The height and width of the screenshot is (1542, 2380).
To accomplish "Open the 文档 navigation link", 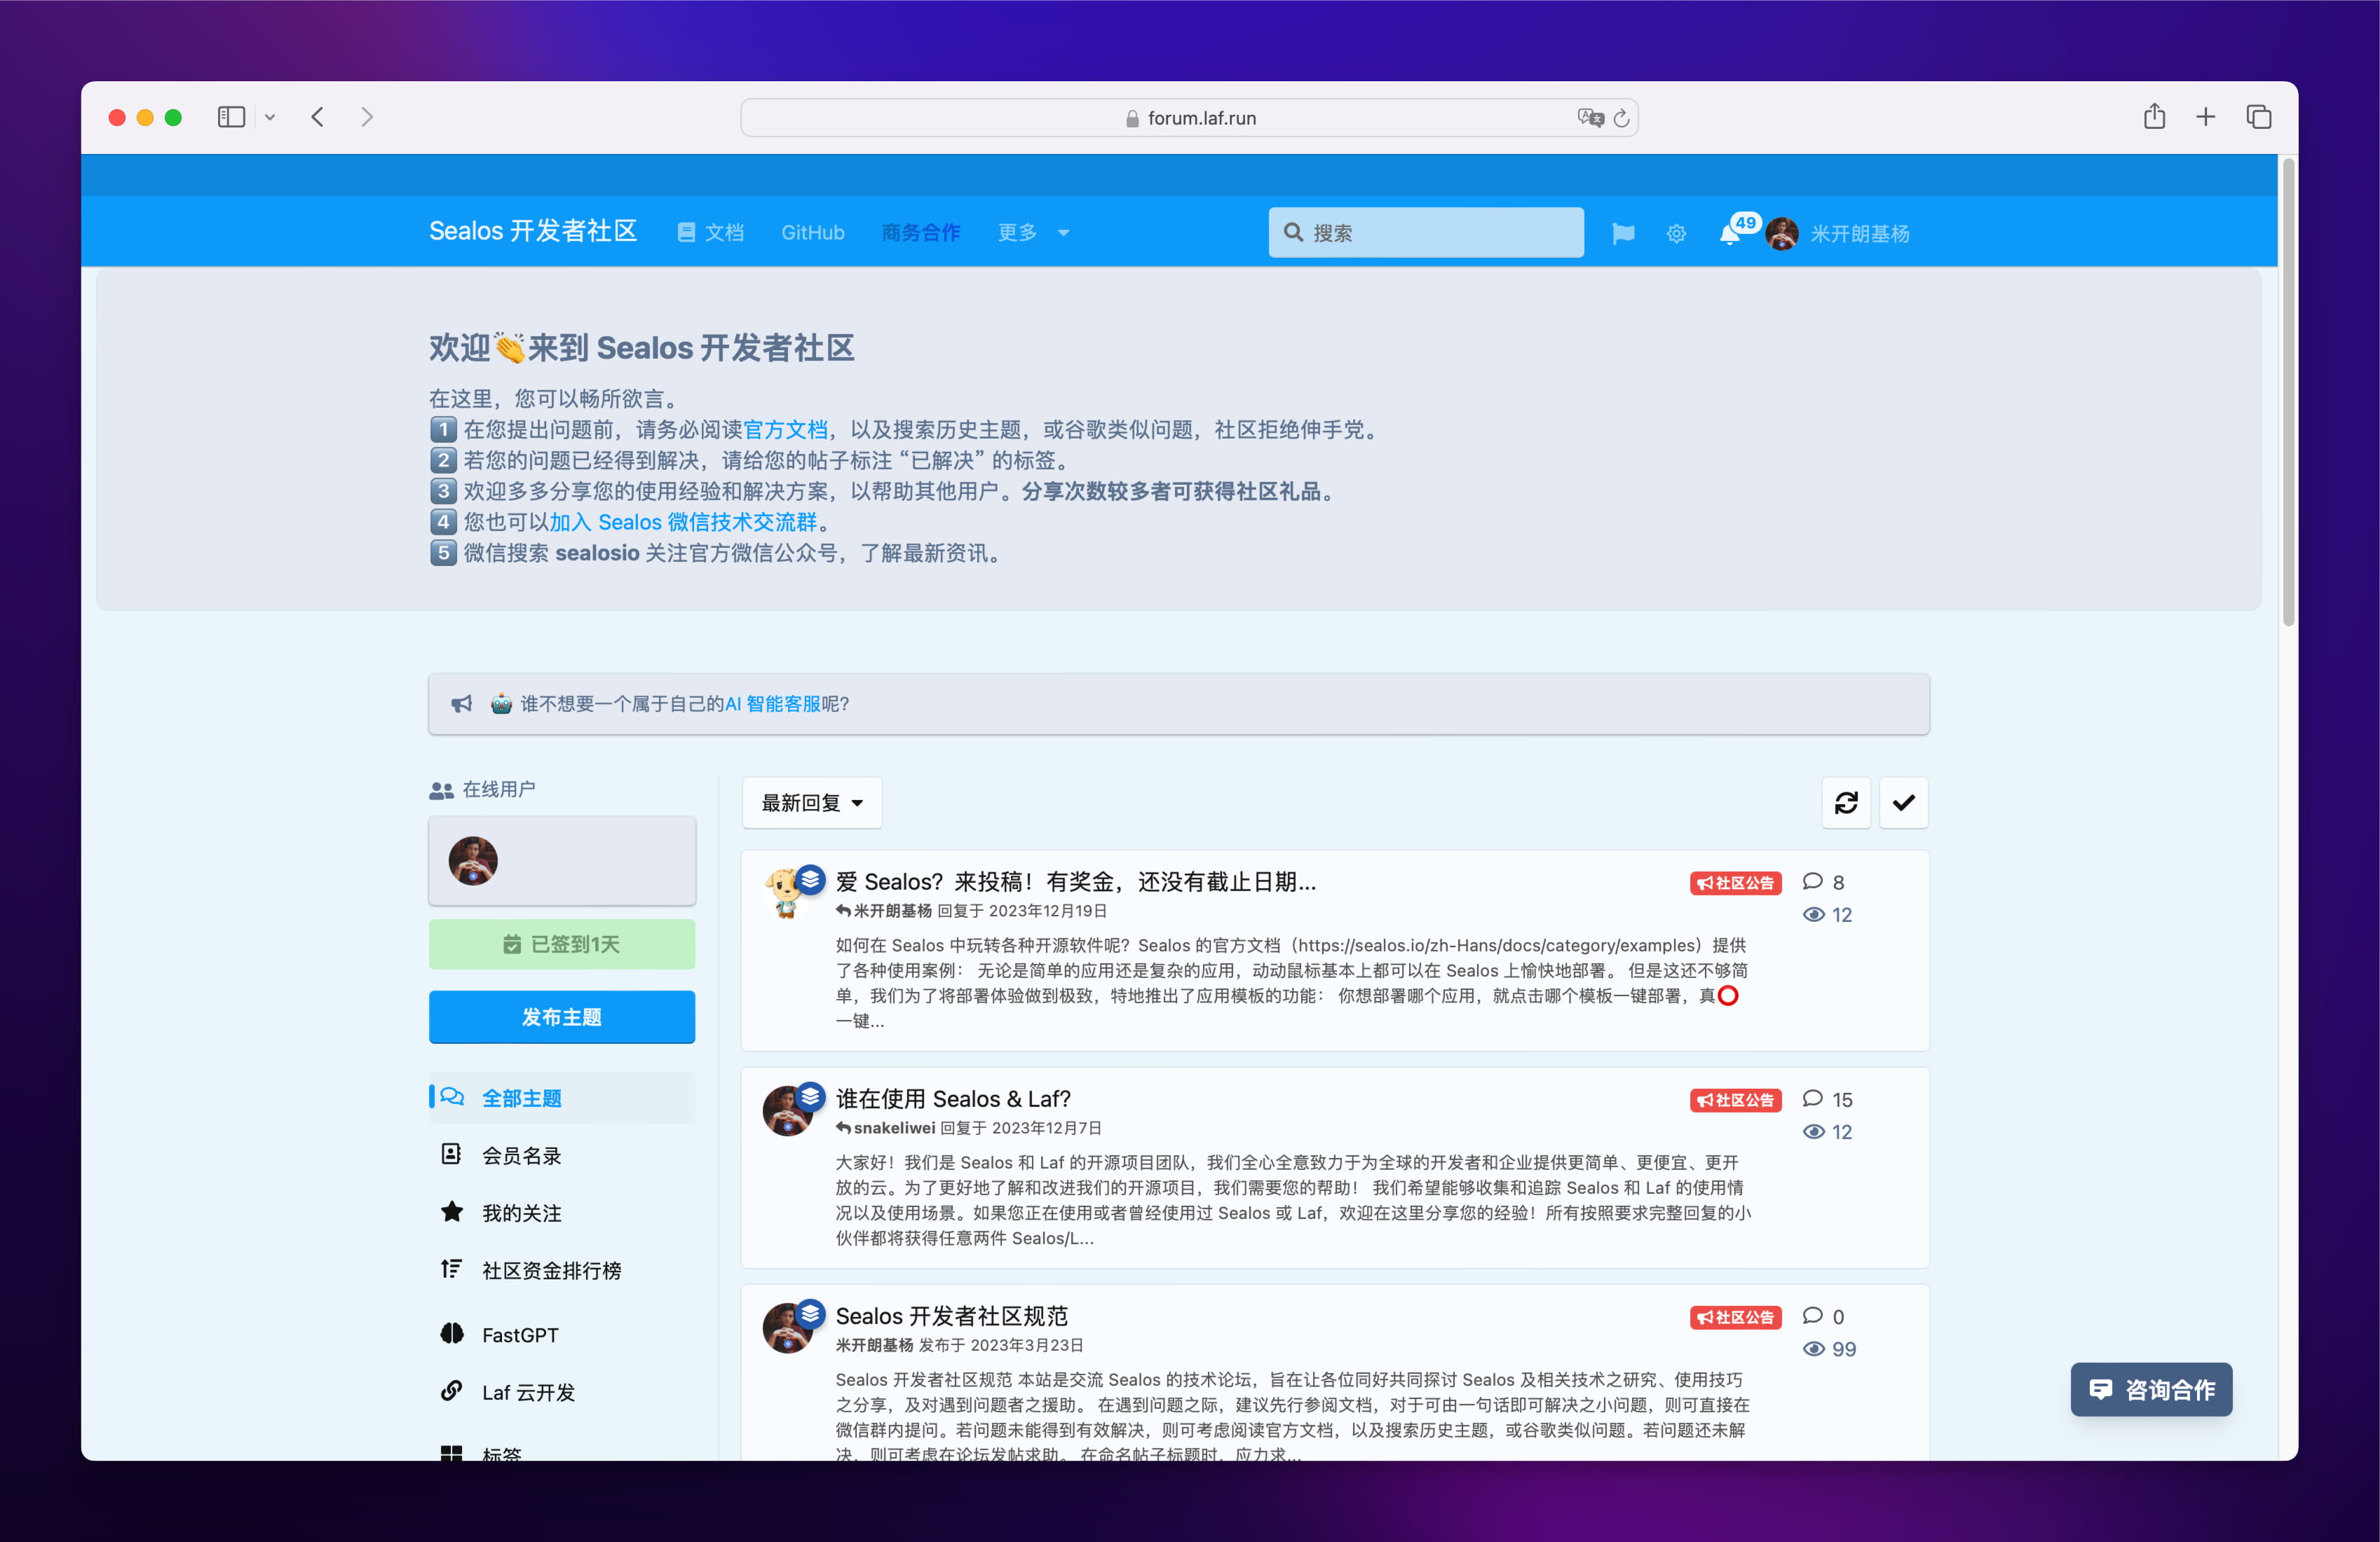I will click(711, 233).
